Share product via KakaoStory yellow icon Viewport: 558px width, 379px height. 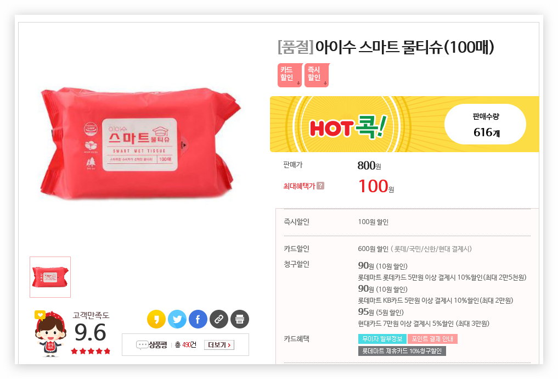pyautogui.click(x=156, y=319)
